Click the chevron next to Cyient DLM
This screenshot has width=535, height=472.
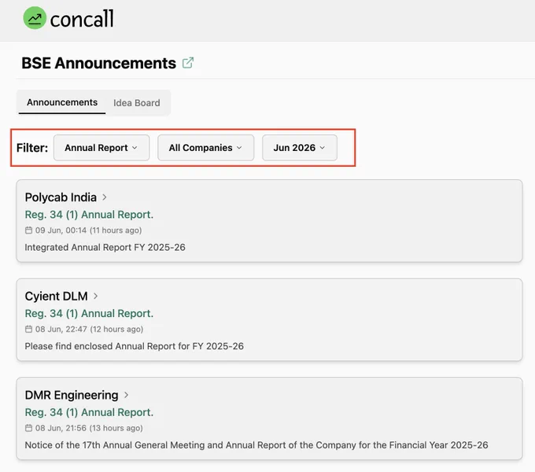pyautogui.click(x=95, y=296)
